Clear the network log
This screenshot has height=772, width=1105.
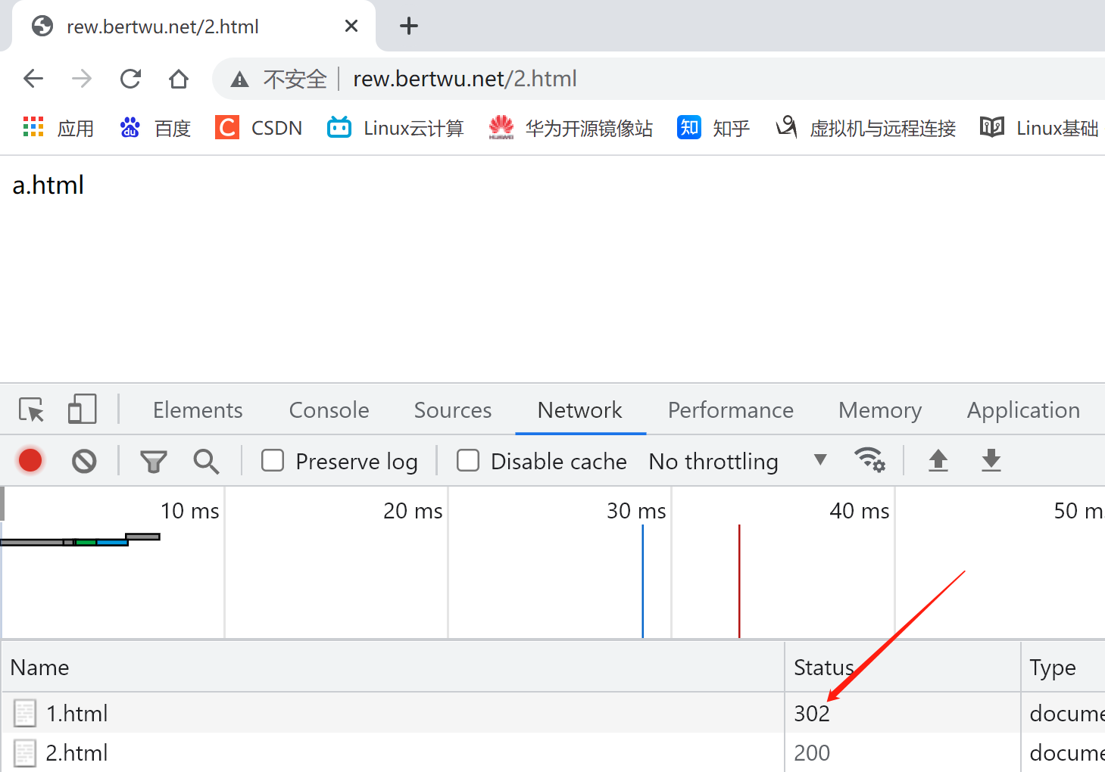coord(84,460)
